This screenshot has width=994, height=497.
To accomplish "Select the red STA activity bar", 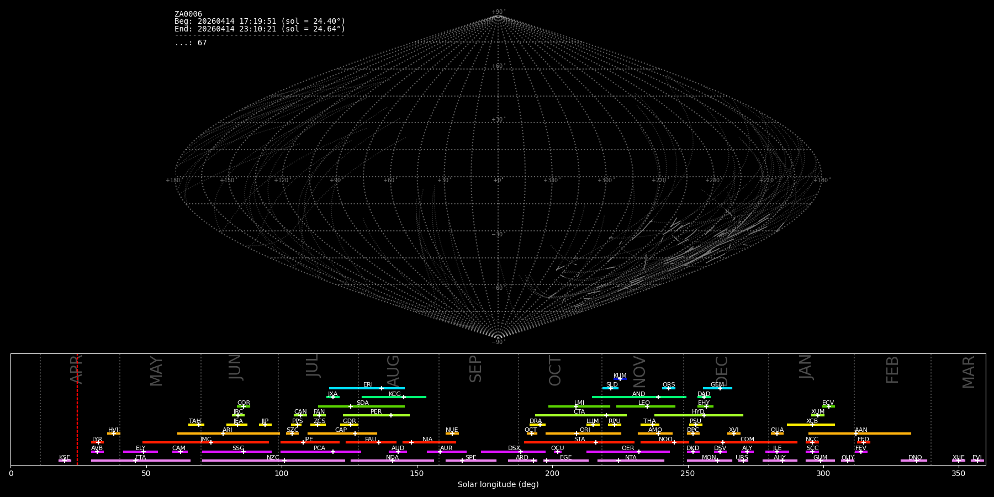I will point(579,442).
